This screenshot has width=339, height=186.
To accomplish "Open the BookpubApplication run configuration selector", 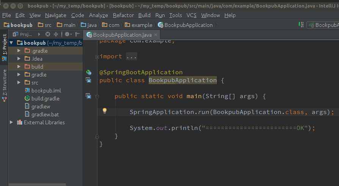I will pyautogui.click(x=323, y=25).
